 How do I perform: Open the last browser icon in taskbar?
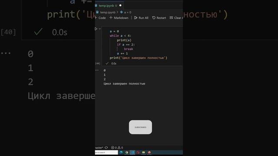point(149,152)
